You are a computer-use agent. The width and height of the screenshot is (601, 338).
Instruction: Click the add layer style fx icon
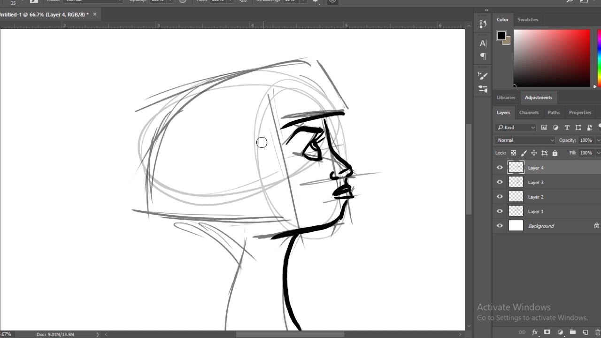click(535, 332)
